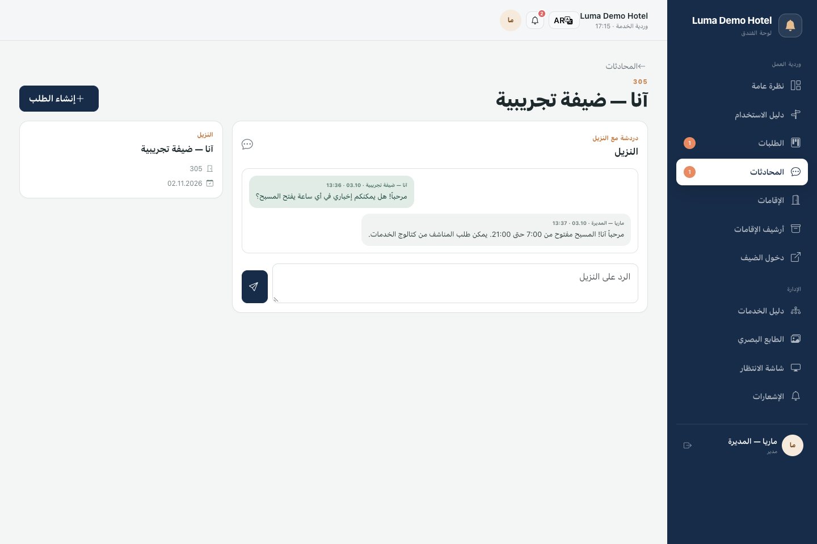Click the page heading آنا — ضيفة تجريبية
This screenshot has width=817, height=544.
(x=571, y=100)
